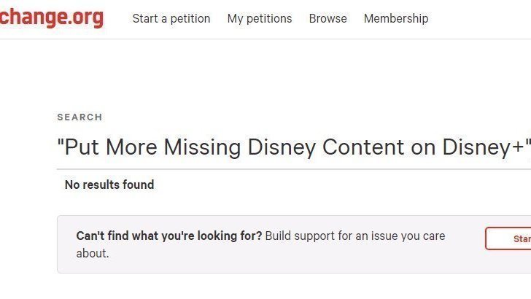Click the change.org logo
The width and height of the screenshot is (531, 299).
click(50, 18)
